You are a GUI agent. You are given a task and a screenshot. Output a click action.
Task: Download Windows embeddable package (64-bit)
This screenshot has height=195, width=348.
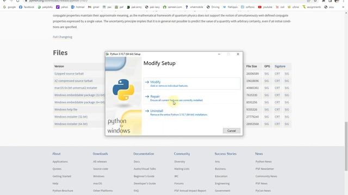tap(79, 102)
